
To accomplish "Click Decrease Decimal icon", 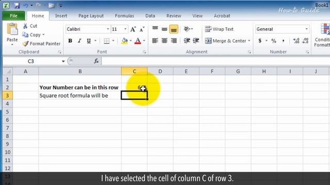I will 305,41.
